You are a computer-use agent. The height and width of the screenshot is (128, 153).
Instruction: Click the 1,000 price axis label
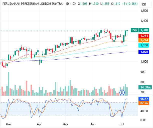pos(144,62)
